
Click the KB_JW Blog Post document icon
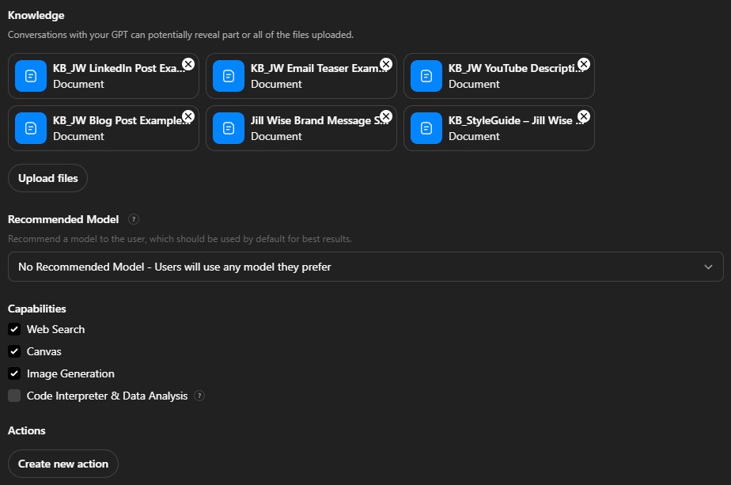tap(31, 128)
